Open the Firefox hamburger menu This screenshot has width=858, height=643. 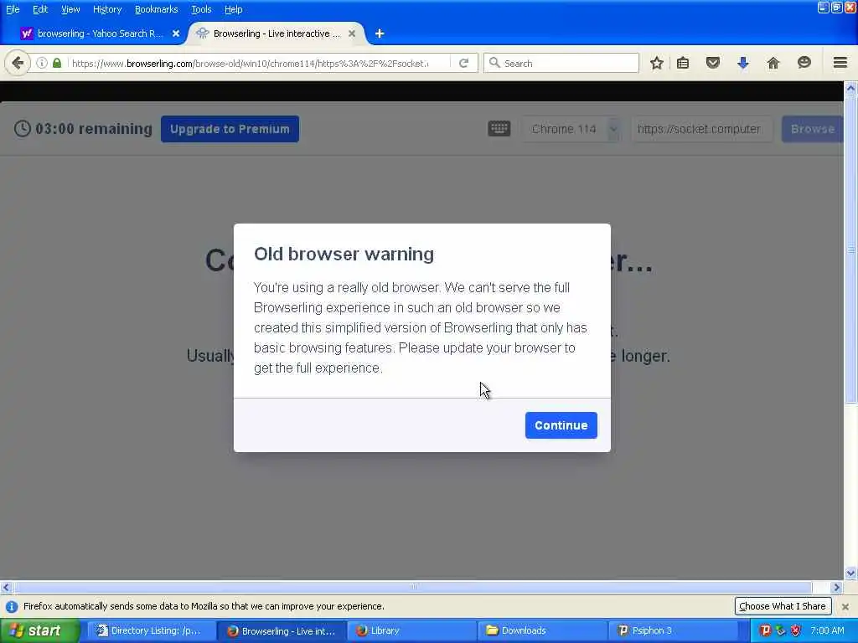point(840,63)
